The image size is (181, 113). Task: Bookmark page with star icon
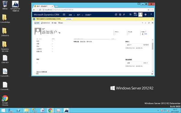[x=149, y=10]
